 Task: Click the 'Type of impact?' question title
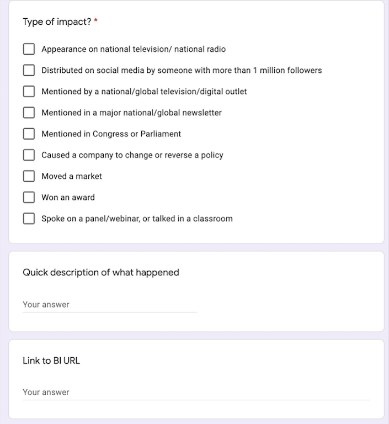pyautogui.click(x=57, y=22)
